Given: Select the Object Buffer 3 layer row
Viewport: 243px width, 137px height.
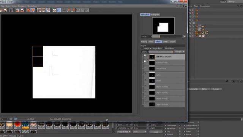Looking at the screenshot, I should pos(164,99).
